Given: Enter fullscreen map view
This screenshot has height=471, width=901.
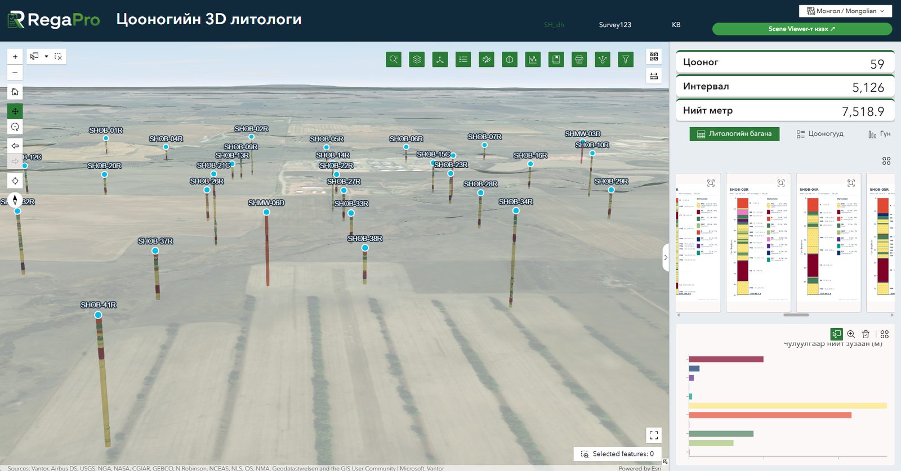Looking at the screenshot, I should 654,435.
